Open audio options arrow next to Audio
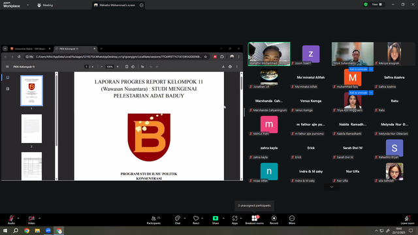Image resolution: width=418 pixels, height=235 pixels. (18, 218)
